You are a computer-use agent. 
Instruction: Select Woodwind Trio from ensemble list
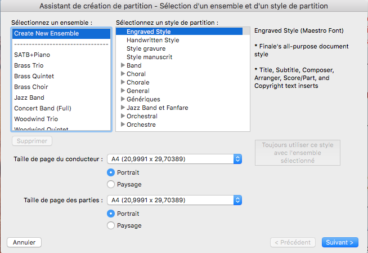coord(36,119)
